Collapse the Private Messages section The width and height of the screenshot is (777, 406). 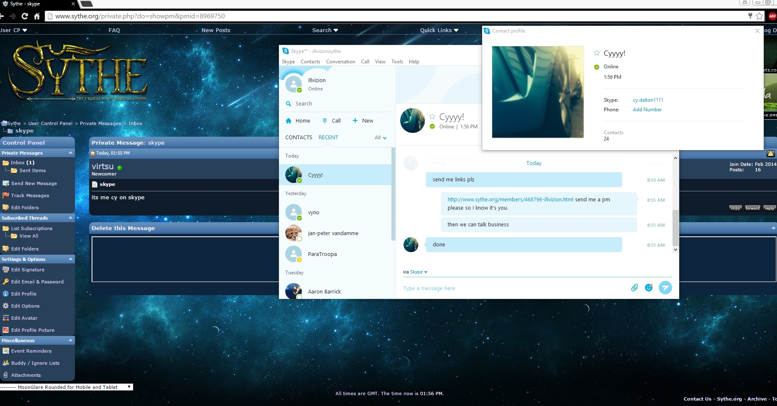click(x=70, y=153)
